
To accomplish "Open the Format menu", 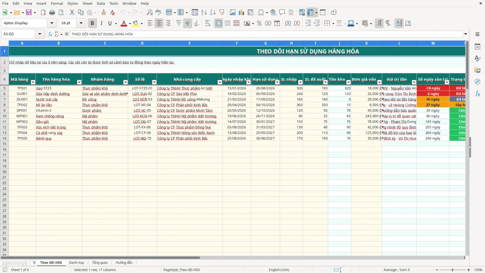I will point(57,3).
